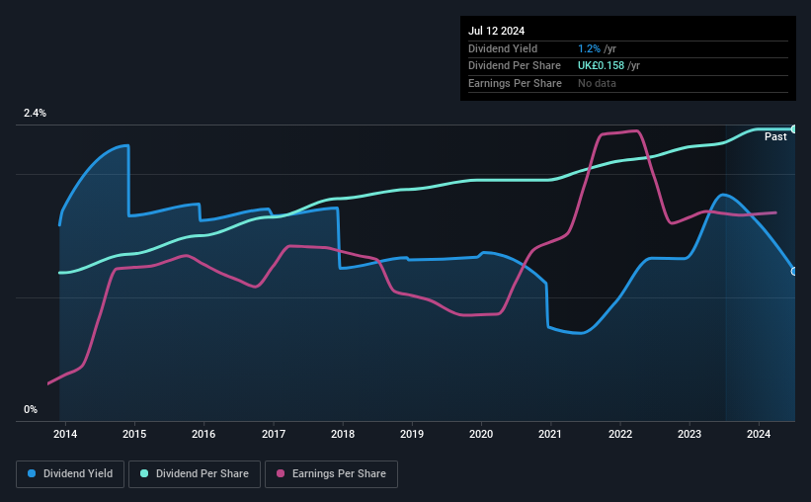Screen dimensions: 811x502
Task: Click the 2016 x-axis label
Action: pos(203,434)
